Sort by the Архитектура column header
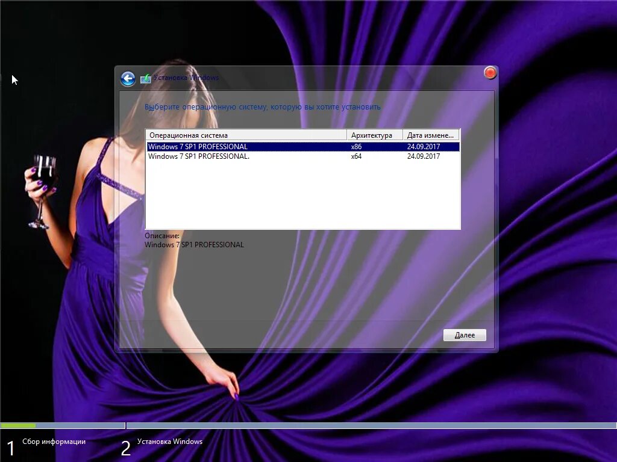The height and width of the screenshot is (462, 617). click(375, 135)
